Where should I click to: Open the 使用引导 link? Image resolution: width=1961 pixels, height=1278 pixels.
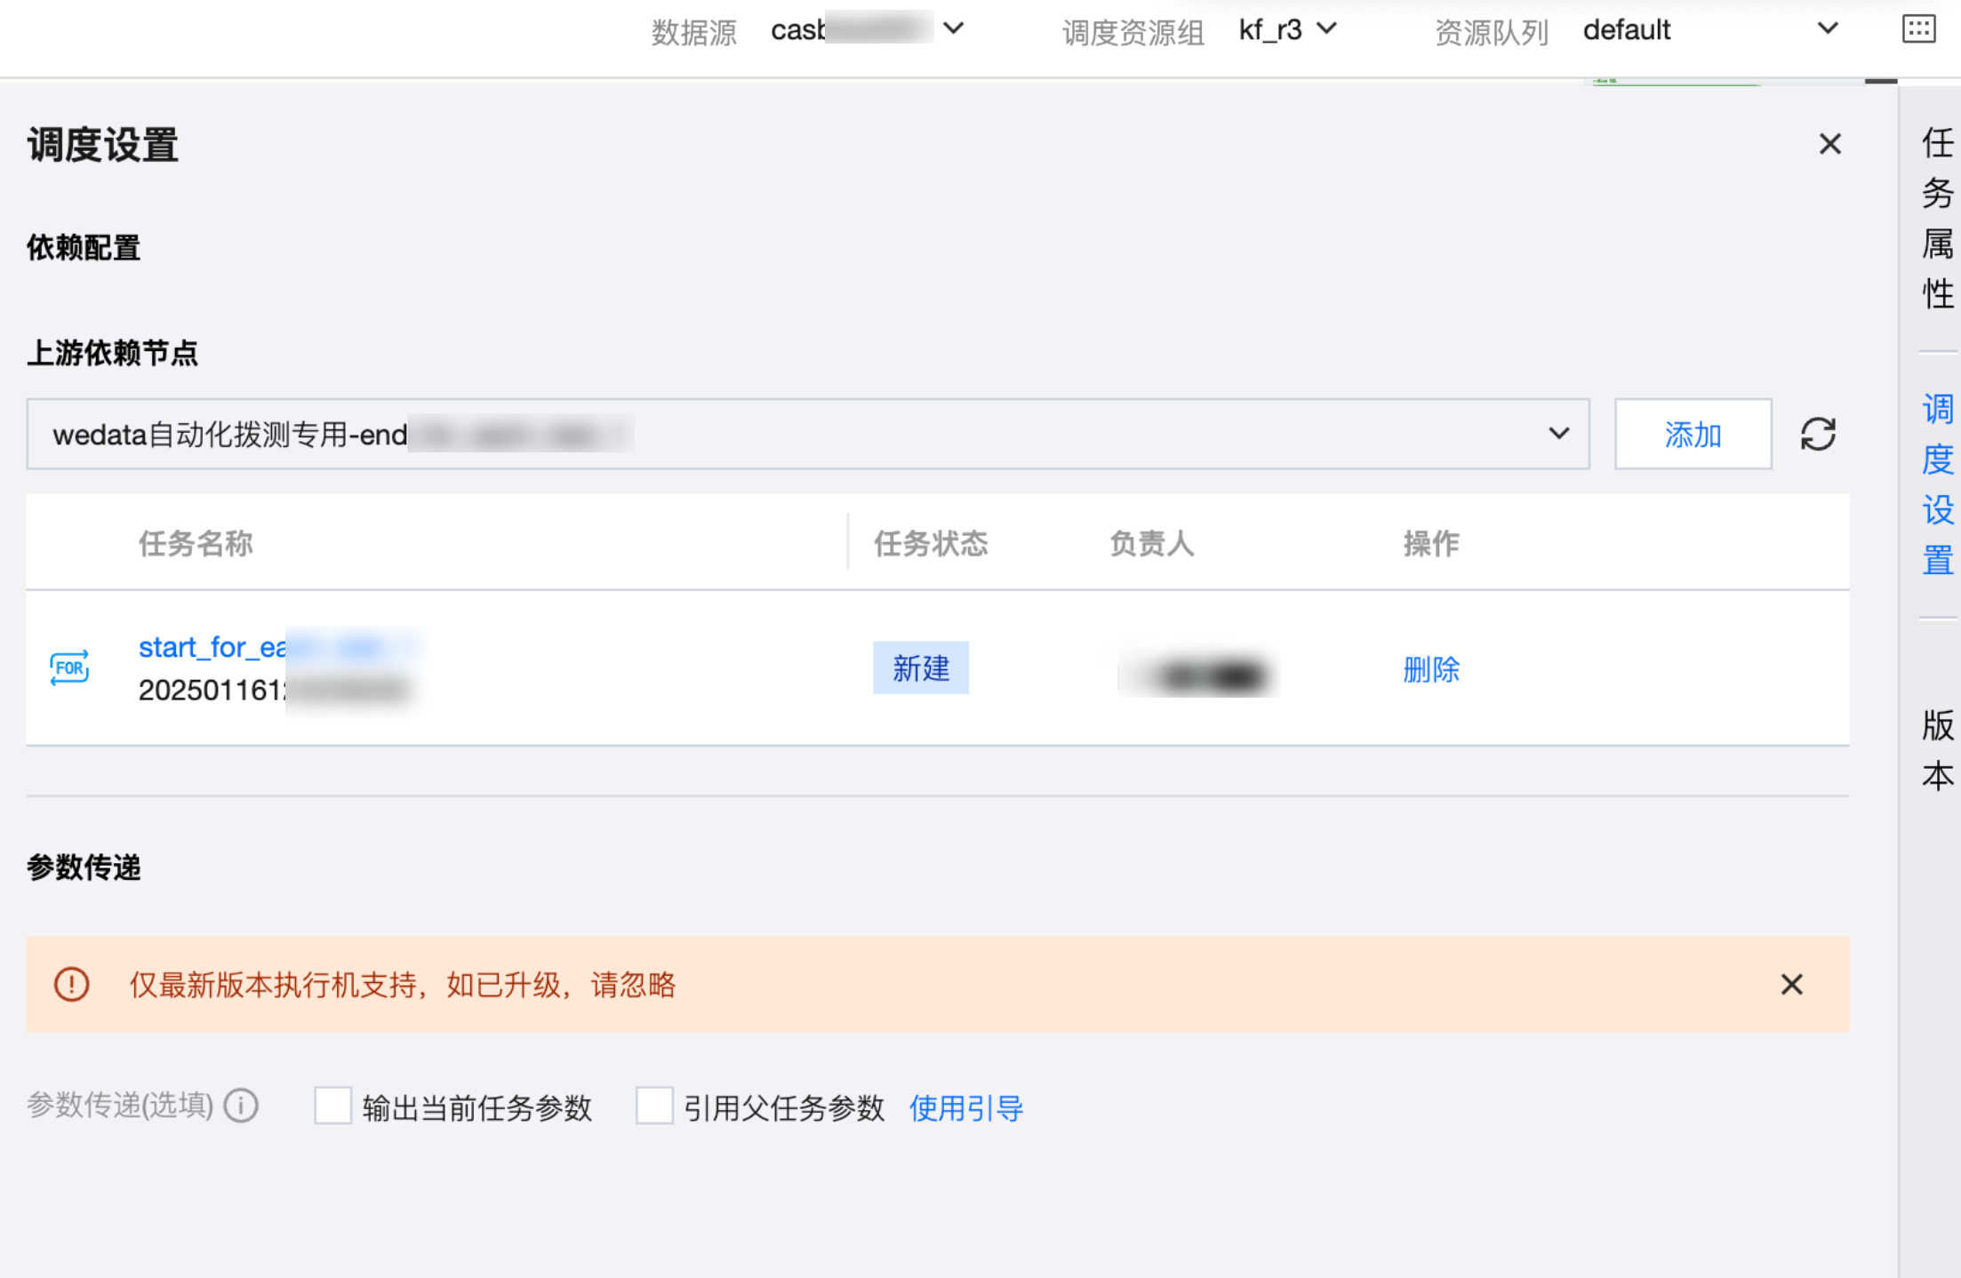coord(966,1108)
